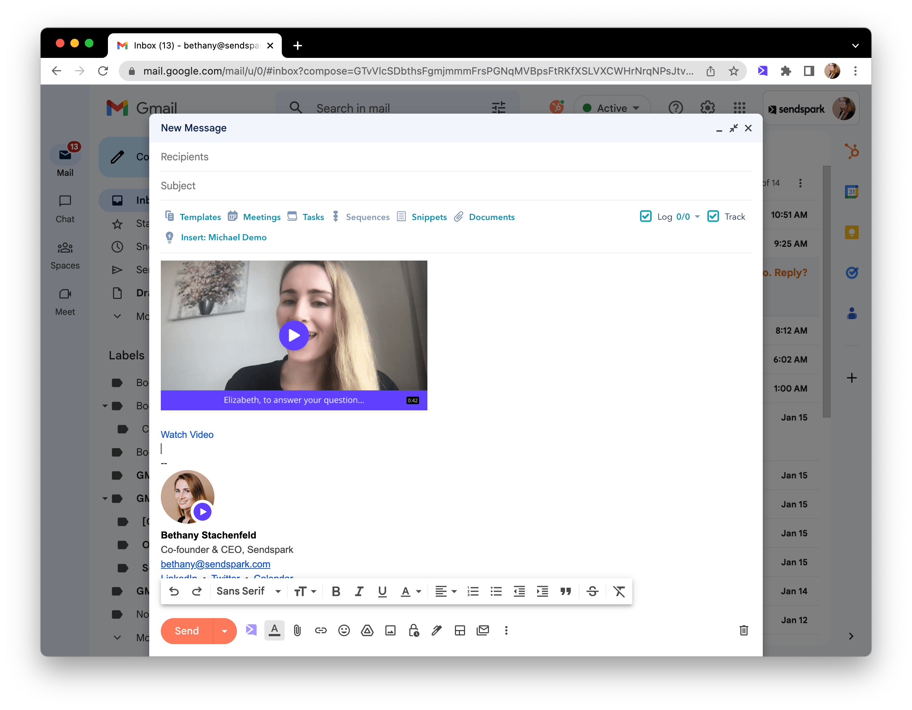Toggle formatting options button
The height and width of the screenshot is (710, 912).
(274, 630)
